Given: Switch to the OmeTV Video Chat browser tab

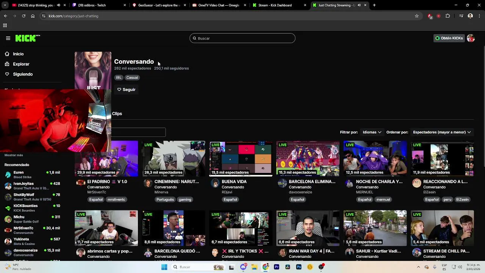Looking at the screenshot, I should (x=219, y=5).
